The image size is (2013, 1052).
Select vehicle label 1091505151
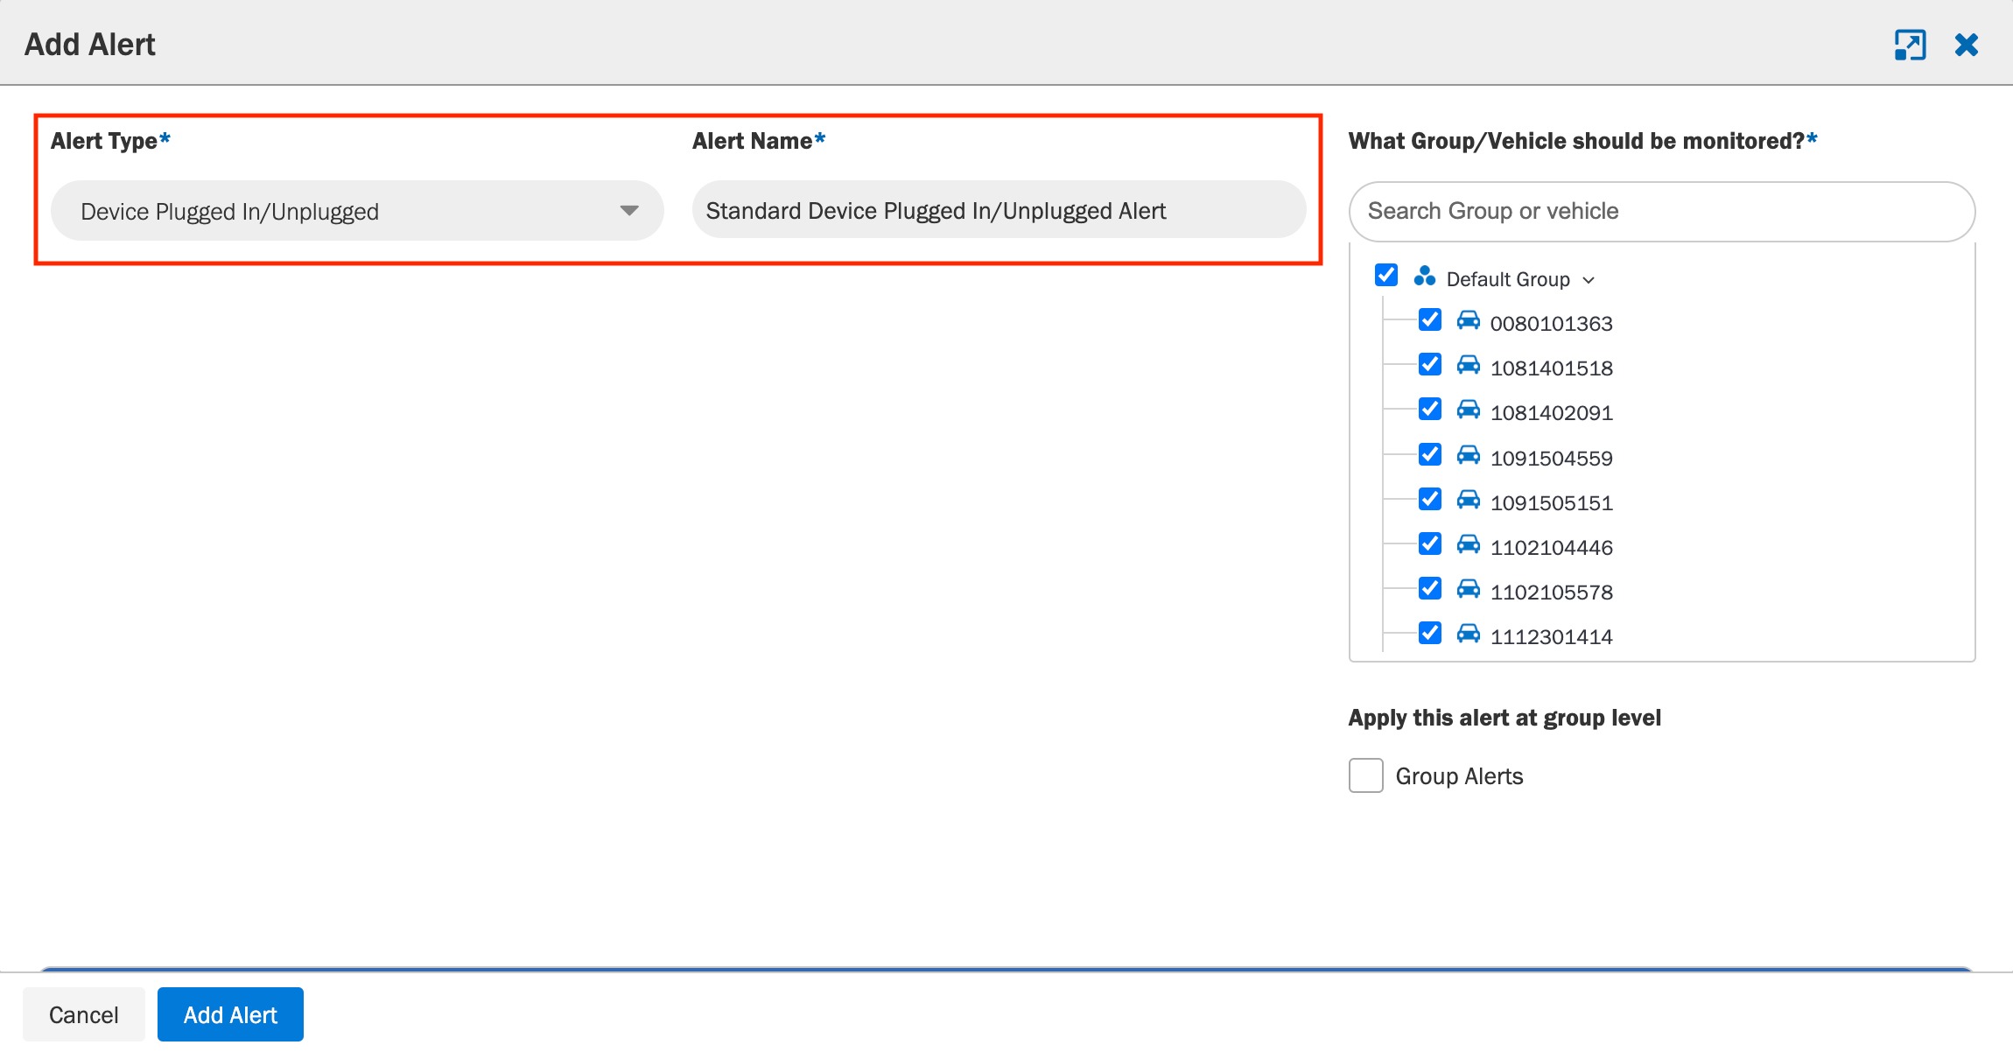coord(1551,503)
